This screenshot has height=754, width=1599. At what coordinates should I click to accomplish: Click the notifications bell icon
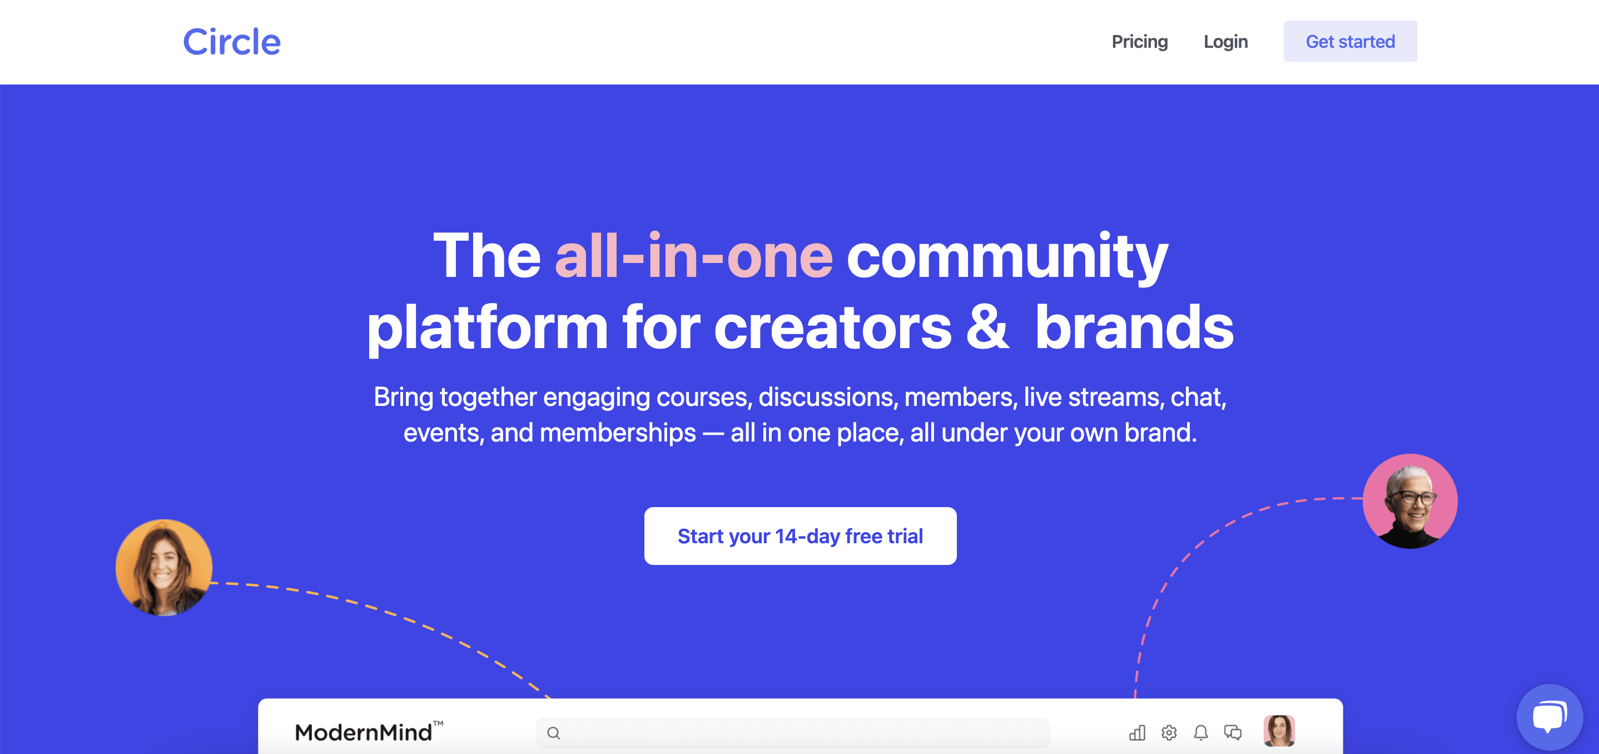point(1200,733)
